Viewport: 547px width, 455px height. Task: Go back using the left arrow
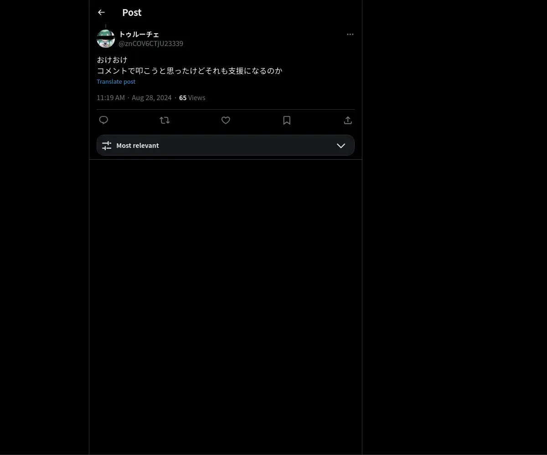(x=101, y=12)
